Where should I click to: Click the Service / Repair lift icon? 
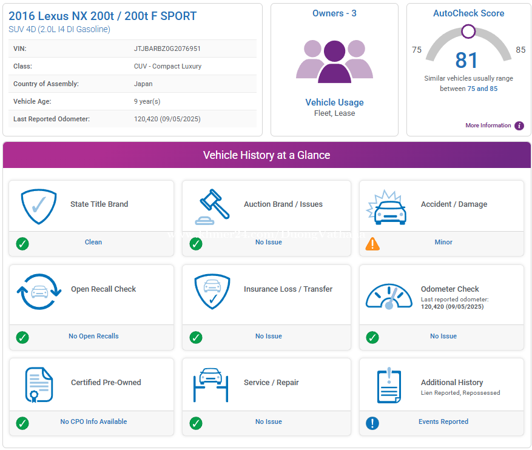tap(210, 385)
